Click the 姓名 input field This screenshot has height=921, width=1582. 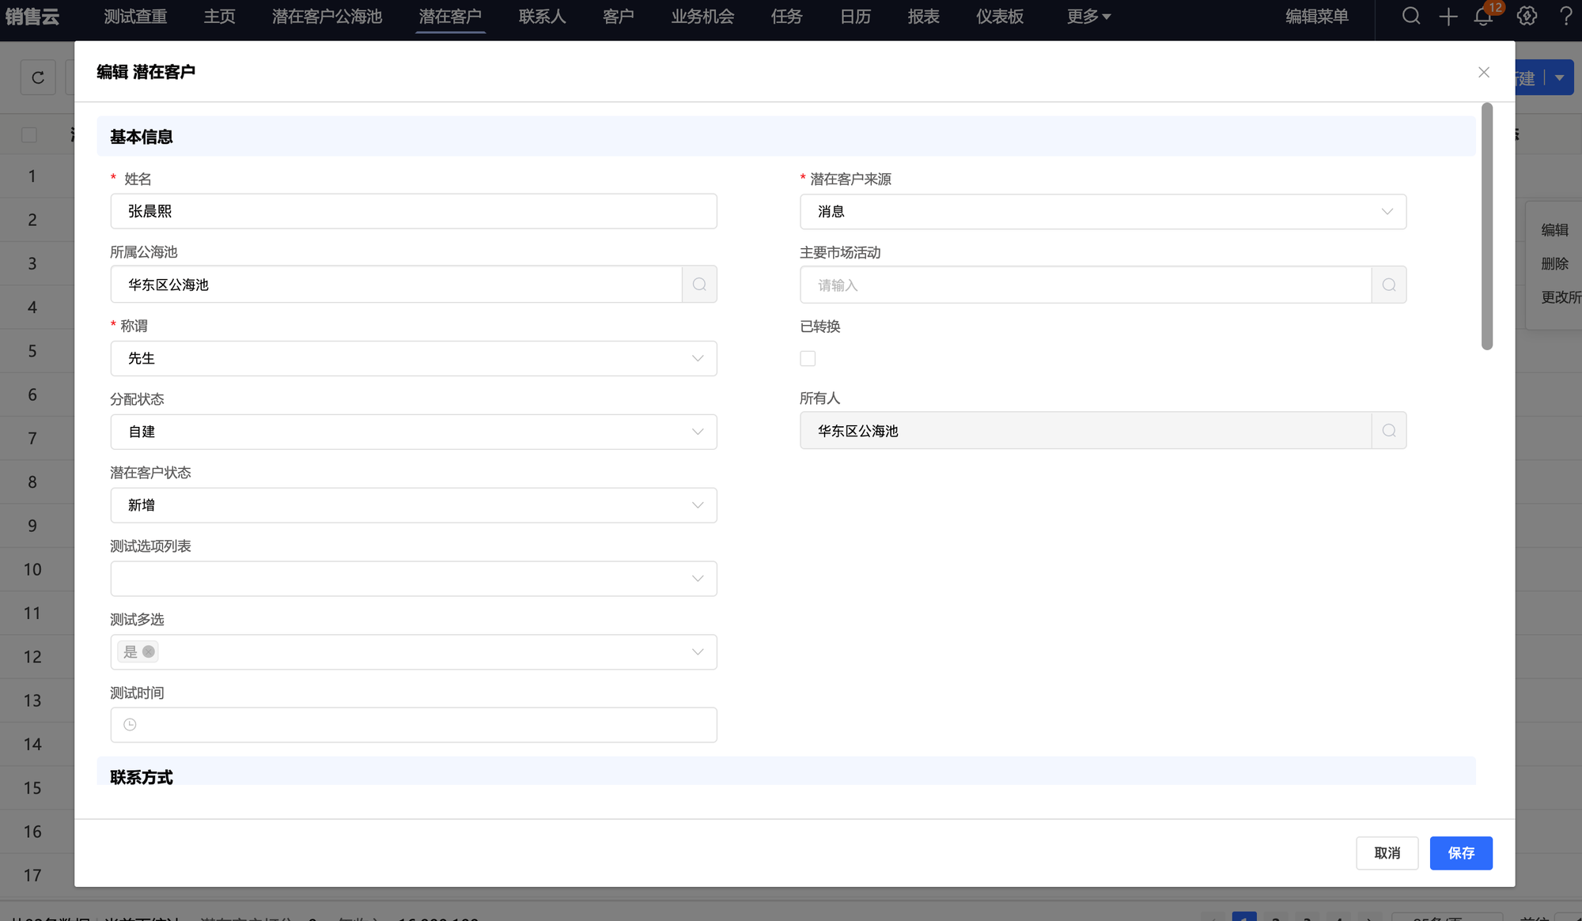(413, 212)
